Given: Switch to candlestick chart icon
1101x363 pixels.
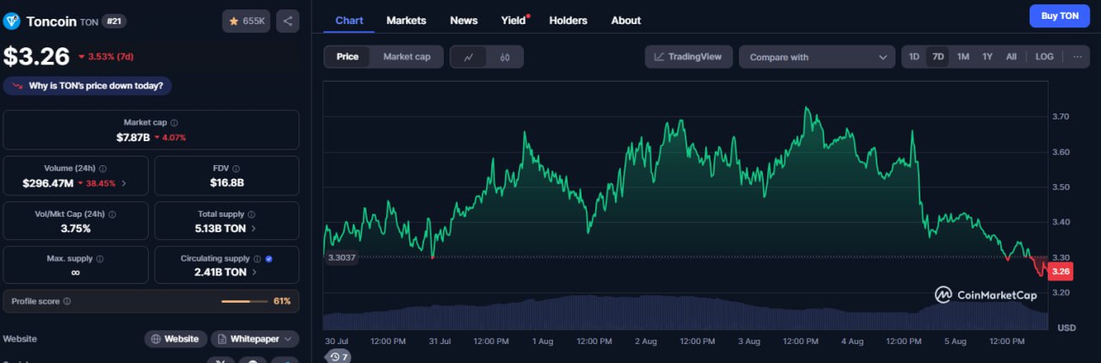Looking at the screenshot, I should 505,57.
